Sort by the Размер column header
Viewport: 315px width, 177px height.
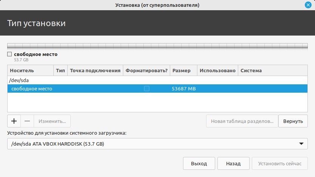pyautogui.click(x=183, y=70)
